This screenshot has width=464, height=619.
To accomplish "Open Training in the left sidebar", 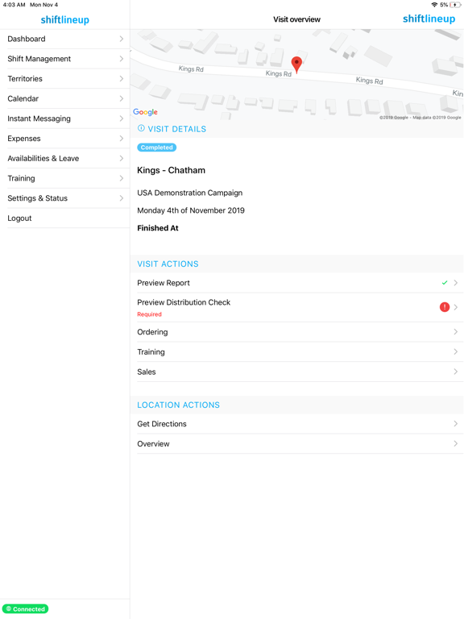I will point(65,178).
